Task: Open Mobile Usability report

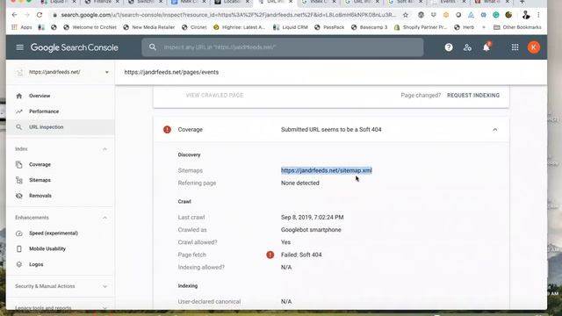Action: click(47, 248)
